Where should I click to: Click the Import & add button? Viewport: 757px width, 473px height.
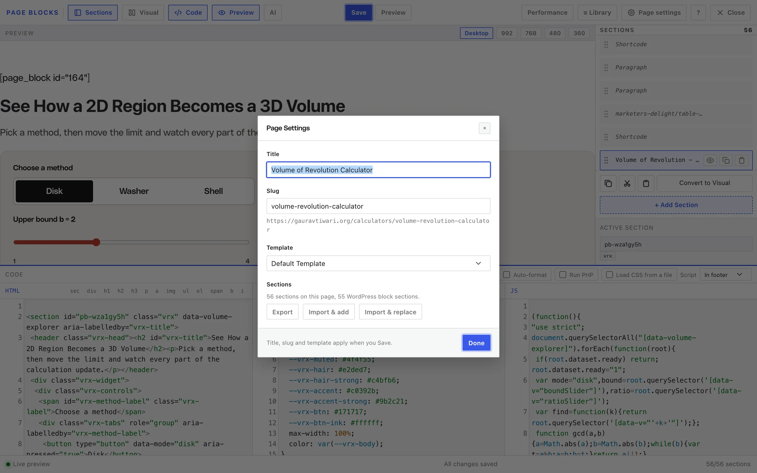[x=329, y=312]
